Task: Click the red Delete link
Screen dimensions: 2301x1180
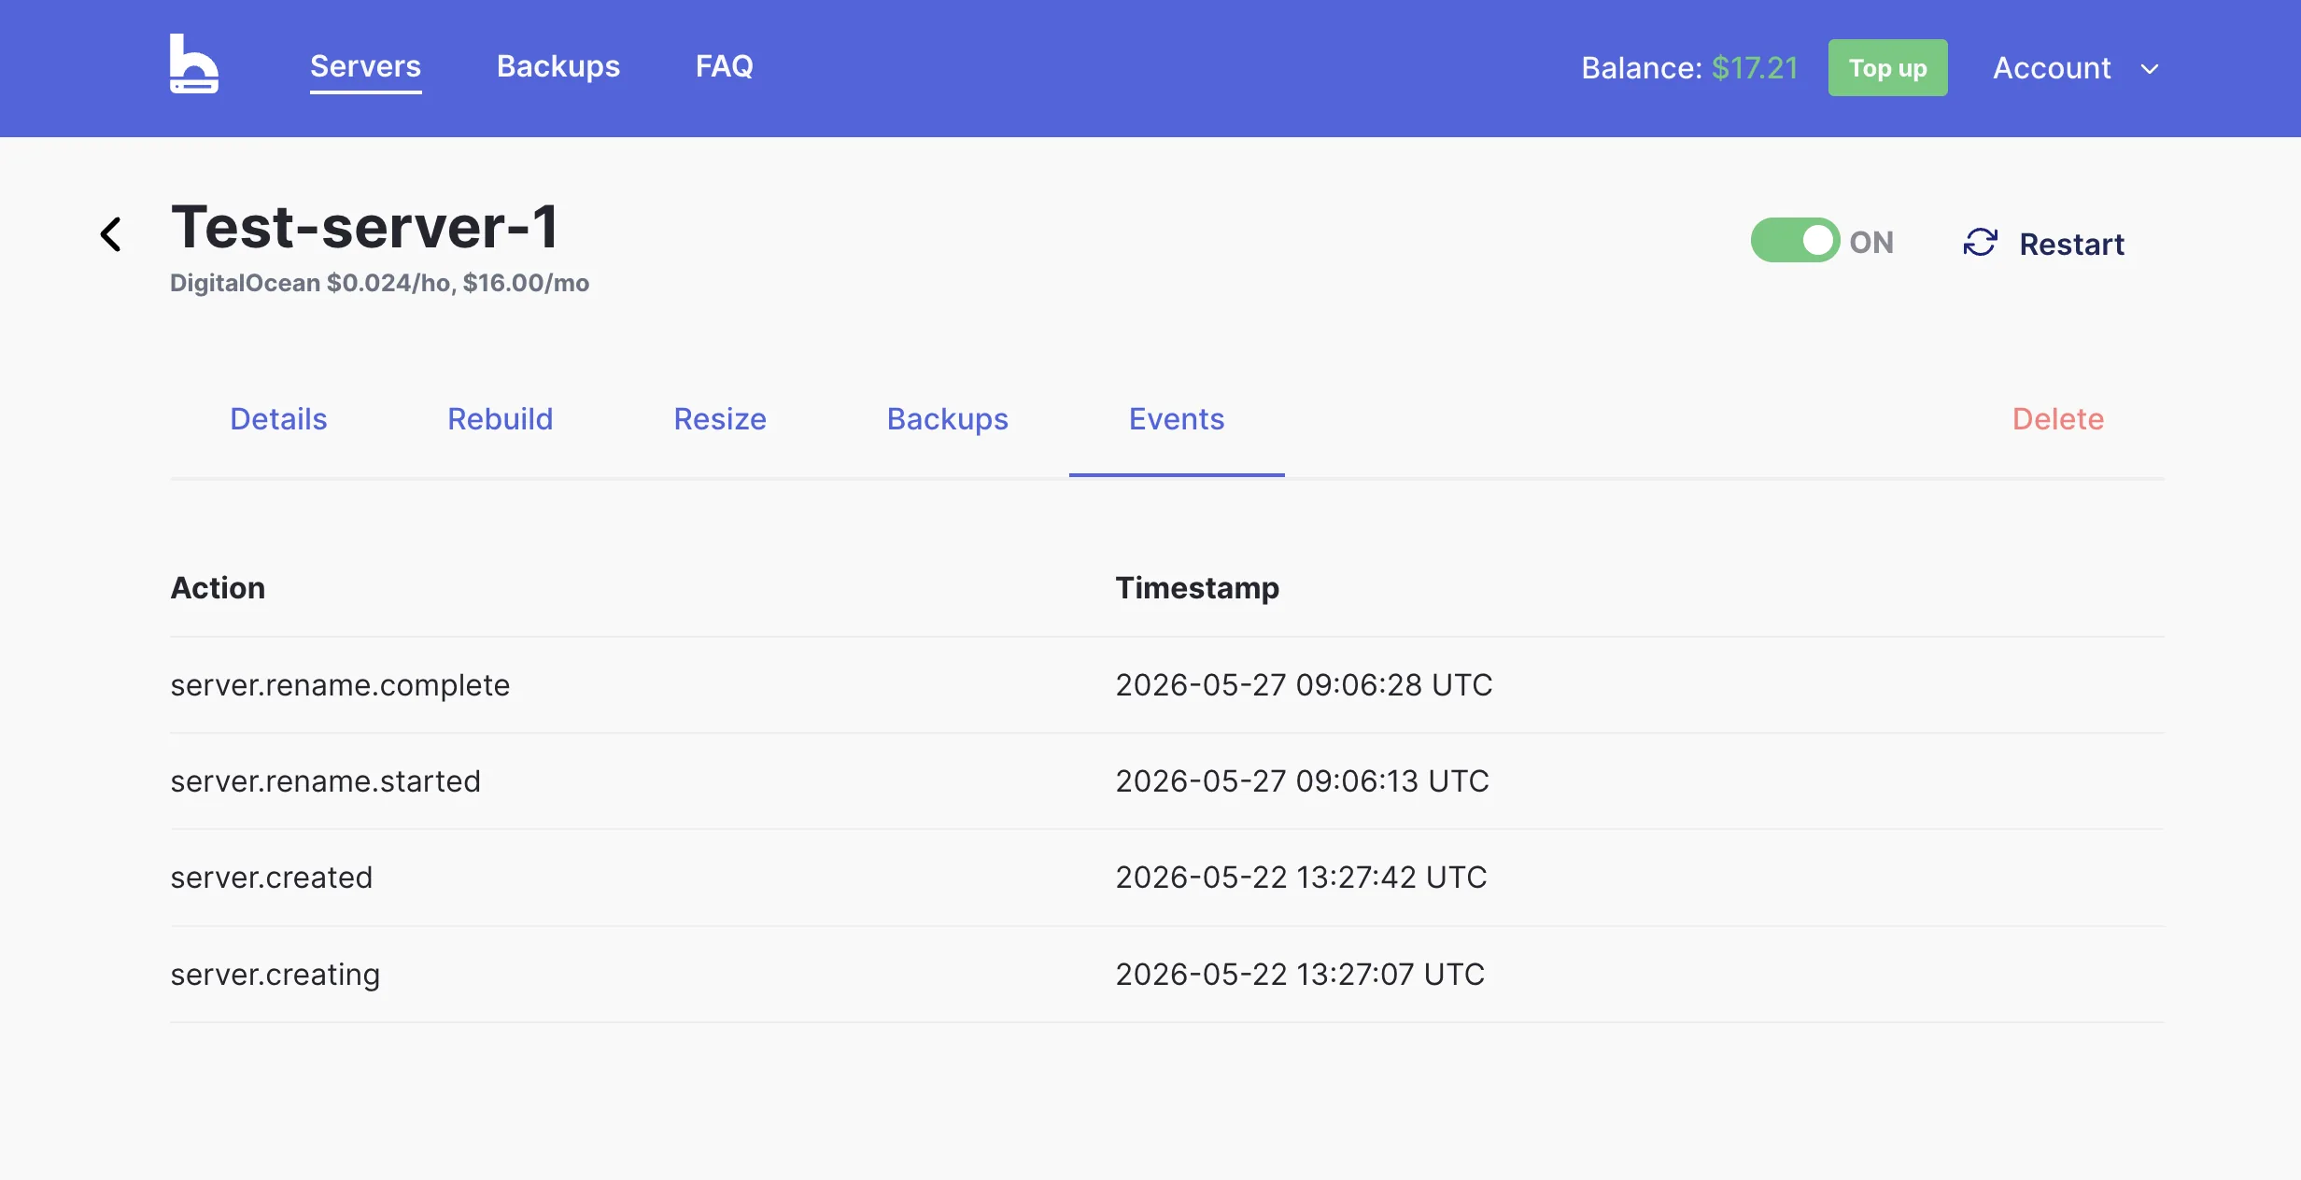Action: point(2057,419)
